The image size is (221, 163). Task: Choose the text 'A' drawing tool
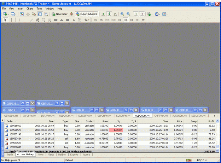point(74,20)
